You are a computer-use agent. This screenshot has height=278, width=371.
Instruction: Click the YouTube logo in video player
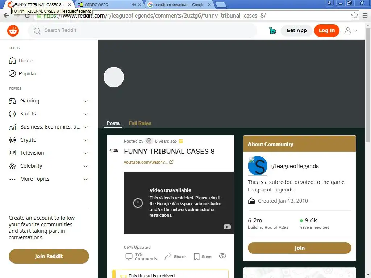click(x=227, y=227)
